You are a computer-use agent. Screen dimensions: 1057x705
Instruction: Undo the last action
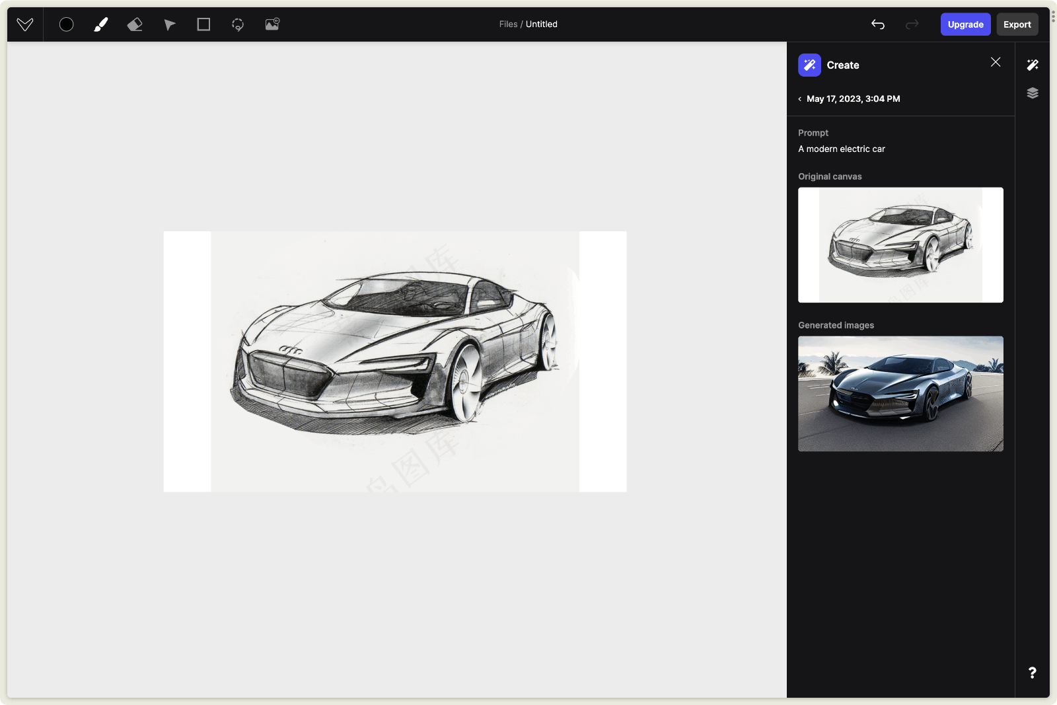tap(878, 24)
